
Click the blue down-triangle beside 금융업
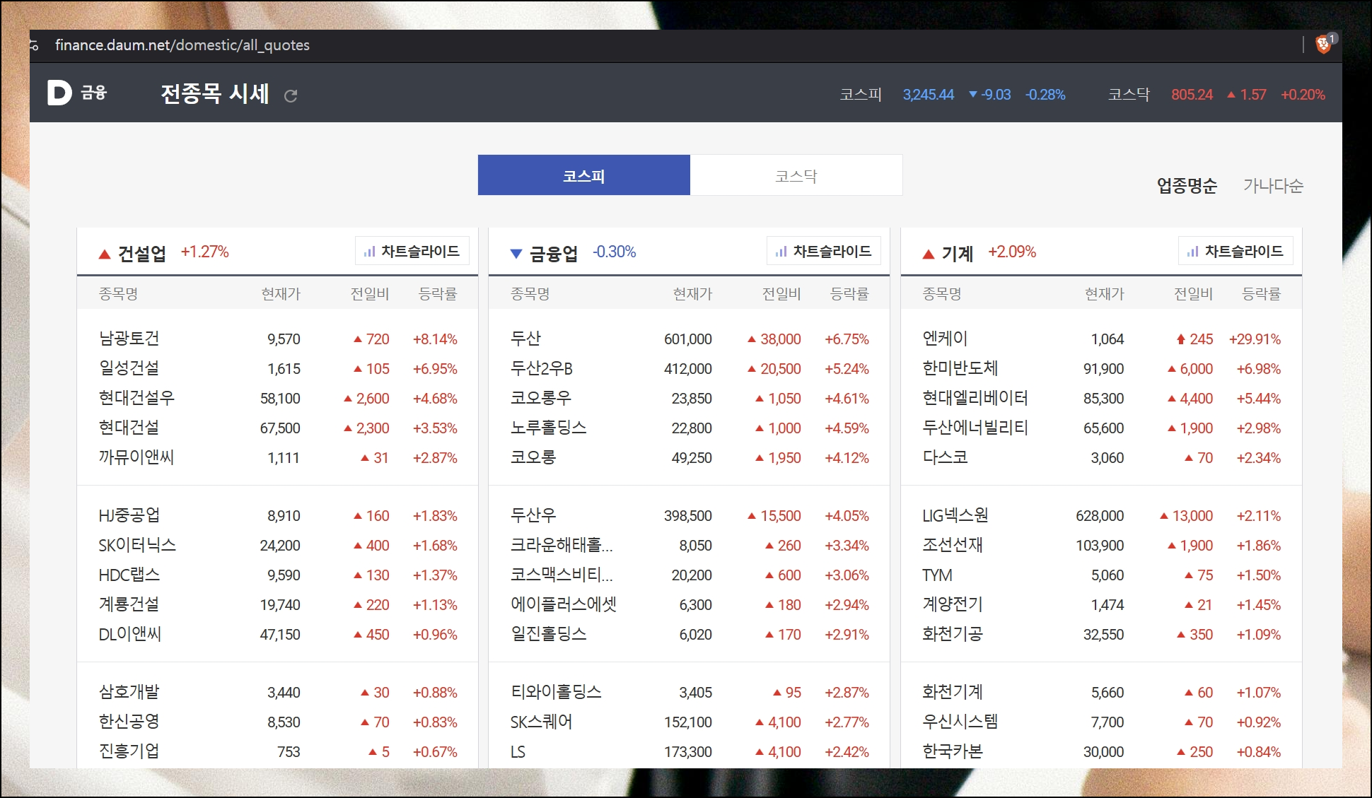[x=516, y=254]
